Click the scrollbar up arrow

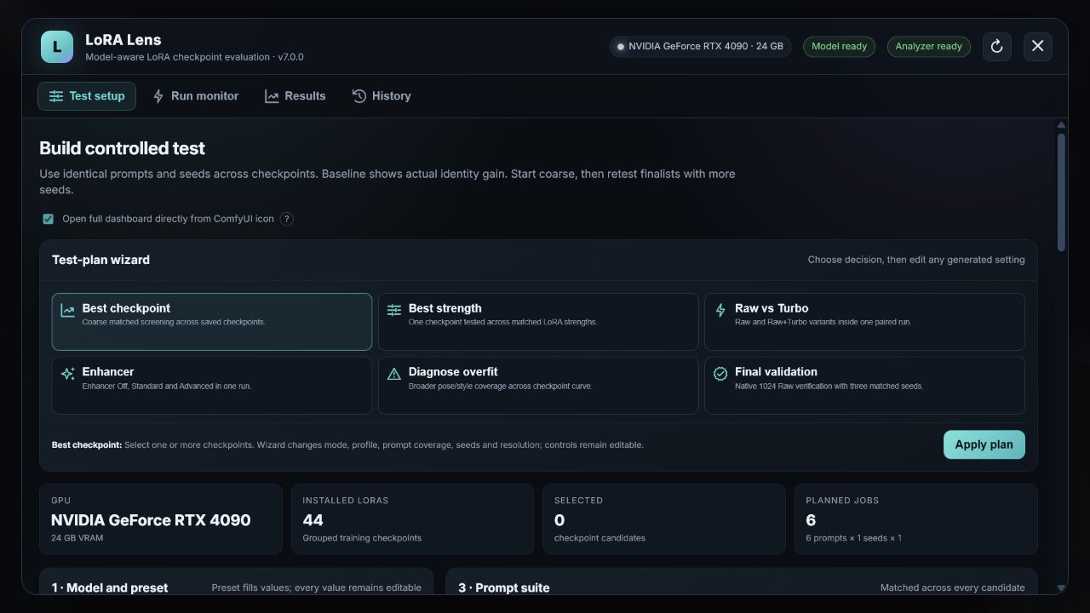(1061, 125)
